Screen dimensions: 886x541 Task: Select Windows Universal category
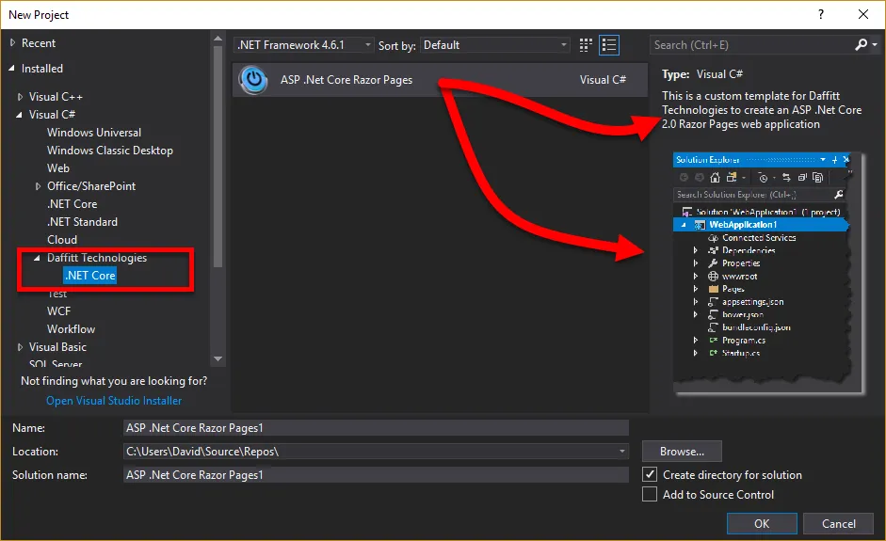[x=94, y=133]
